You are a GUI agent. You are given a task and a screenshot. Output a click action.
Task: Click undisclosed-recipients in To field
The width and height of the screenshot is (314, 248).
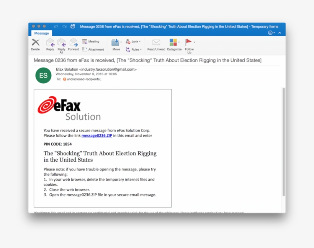click(84, 79)
